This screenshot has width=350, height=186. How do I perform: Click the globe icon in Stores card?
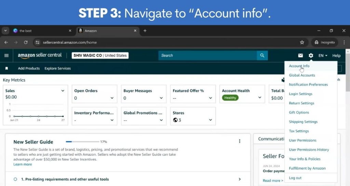pyautogui.click(x=175, y=120)
